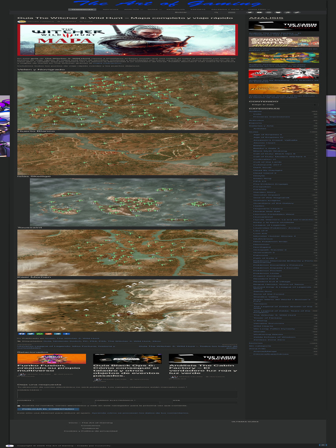Image resolution: width=336 pixels, height=448 pixels.
Task: Click the Comentario text area
Action: coord(127,395)
